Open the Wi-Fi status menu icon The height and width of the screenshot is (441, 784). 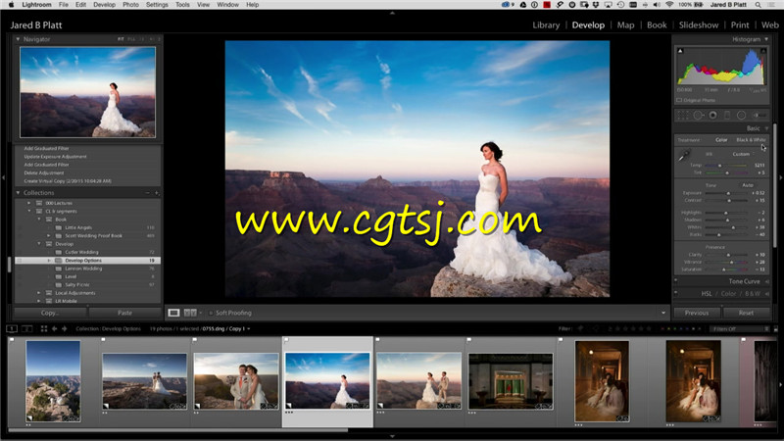point(669,5)
